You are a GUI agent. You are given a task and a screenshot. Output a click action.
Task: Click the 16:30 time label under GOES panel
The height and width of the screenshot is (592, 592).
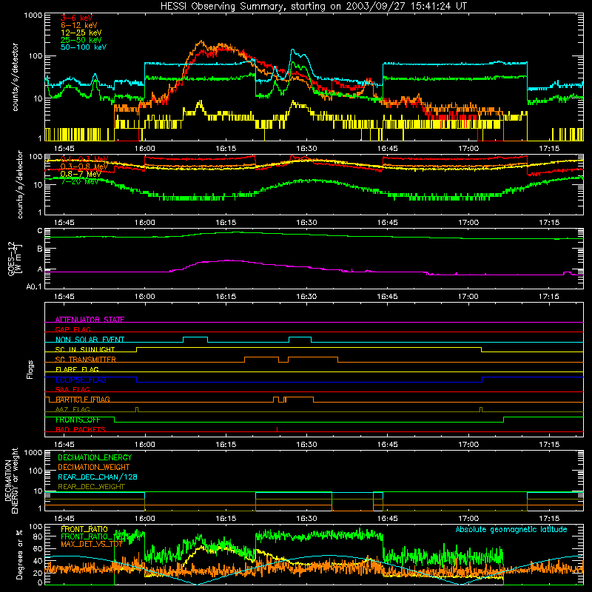pyautogui.click(x=306, y=297)
